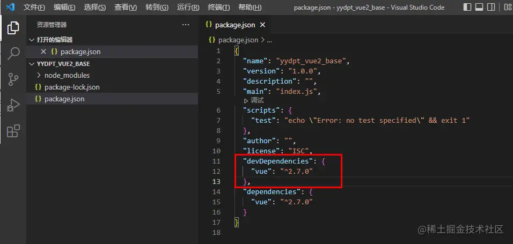Click the "index.js" value on line 5
513x244 pixels.
[x=297, y=91]
